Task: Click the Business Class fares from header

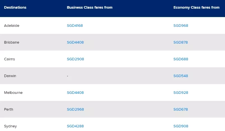Action: pyautogui.click(x=90, y=8)
